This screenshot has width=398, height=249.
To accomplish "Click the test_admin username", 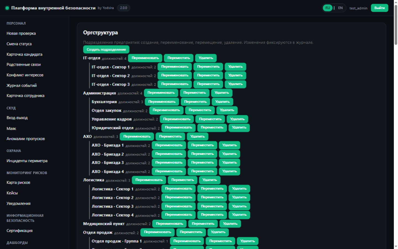I will click(358, 8).
